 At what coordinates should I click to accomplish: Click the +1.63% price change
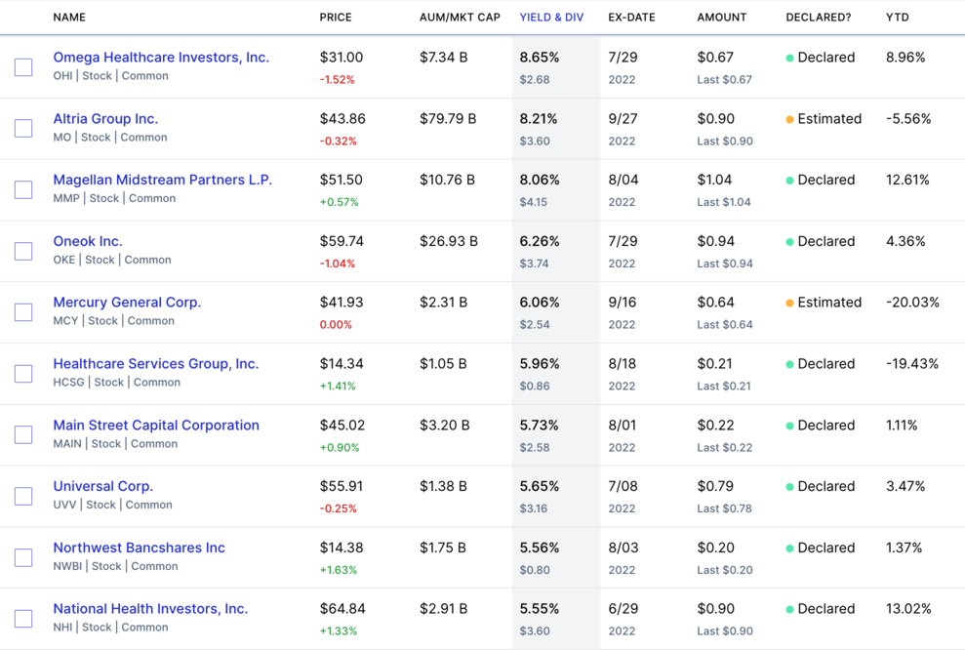[x=338, y=570]
